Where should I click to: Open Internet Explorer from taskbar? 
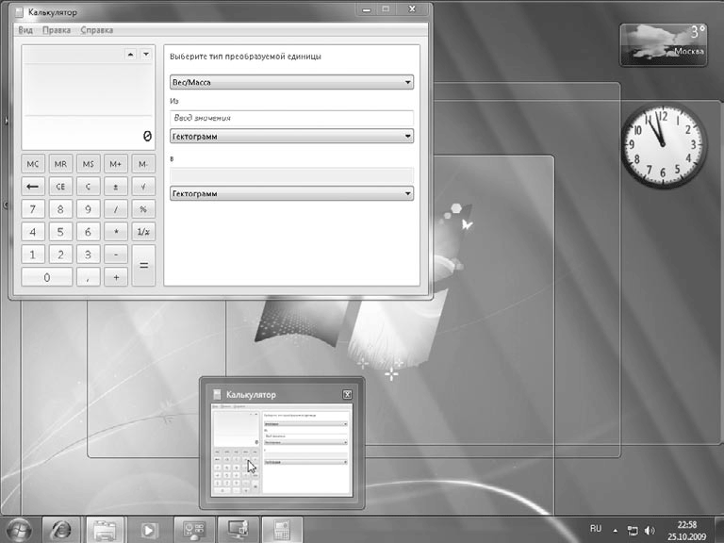(61, 529)
